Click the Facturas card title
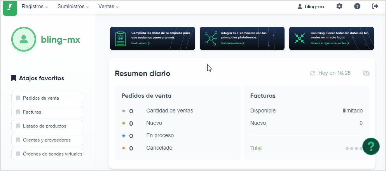 coord(263,96)
